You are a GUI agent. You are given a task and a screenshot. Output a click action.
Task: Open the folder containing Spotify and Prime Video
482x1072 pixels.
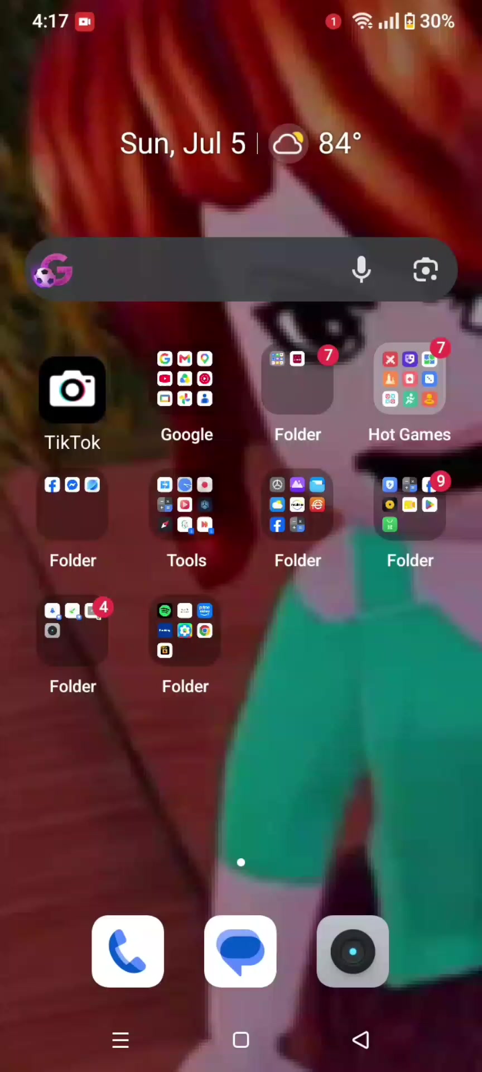tap(185, 630)
